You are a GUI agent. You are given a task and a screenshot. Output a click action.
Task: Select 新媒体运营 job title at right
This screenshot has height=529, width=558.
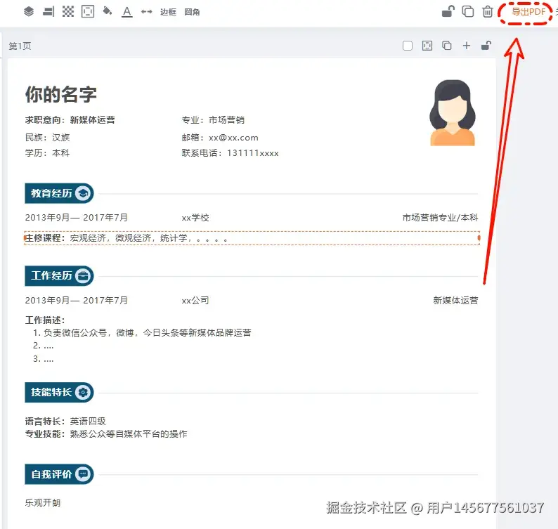click(x=455, y=300)
